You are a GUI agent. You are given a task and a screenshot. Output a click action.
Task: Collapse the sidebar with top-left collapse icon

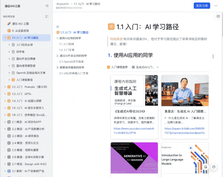[47, 6]
